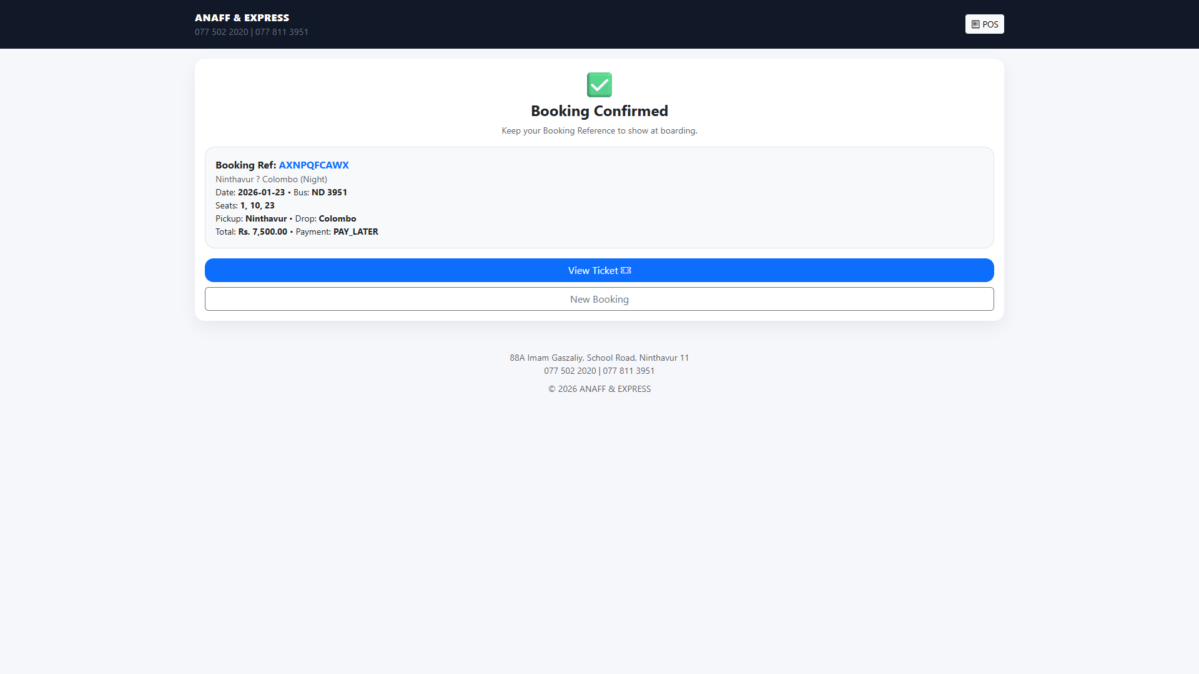
Task: Click the © 2026 ANAFF & EXPRESS copyright
Action: tap(599, 389)
